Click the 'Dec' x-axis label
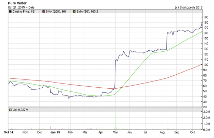 pos(40,132)
